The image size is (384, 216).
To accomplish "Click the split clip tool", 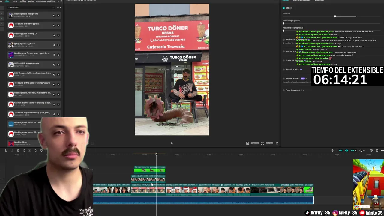I will click(x=18, y=151).
